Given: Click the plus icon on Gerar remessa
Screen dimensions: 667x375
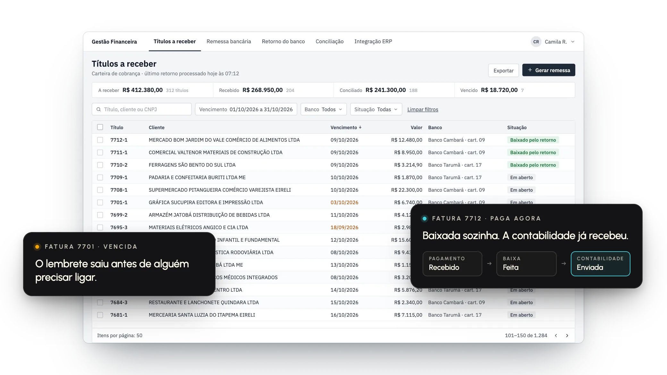Looking at the screenshot, I should [530, 70].
